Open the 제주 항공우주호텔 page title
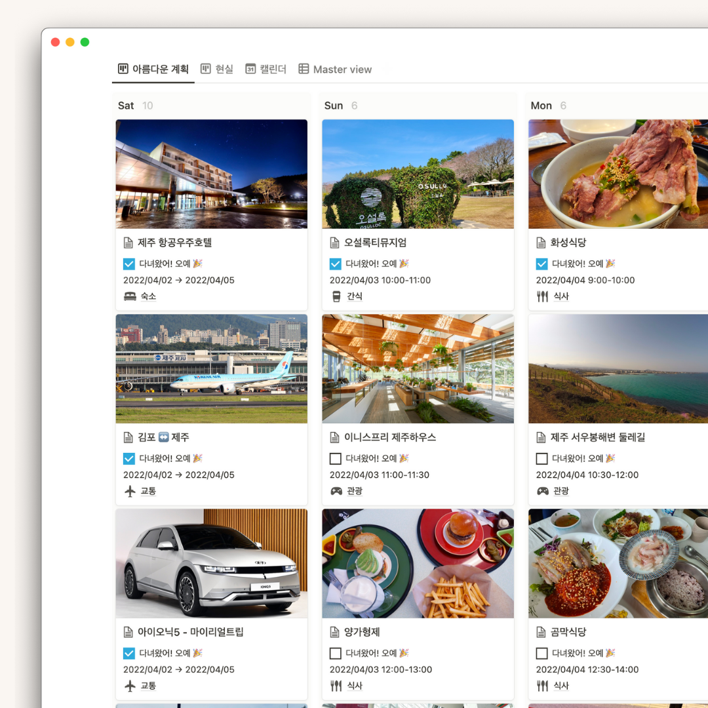This screenshot has width=708, height=708. click(175, 243)
